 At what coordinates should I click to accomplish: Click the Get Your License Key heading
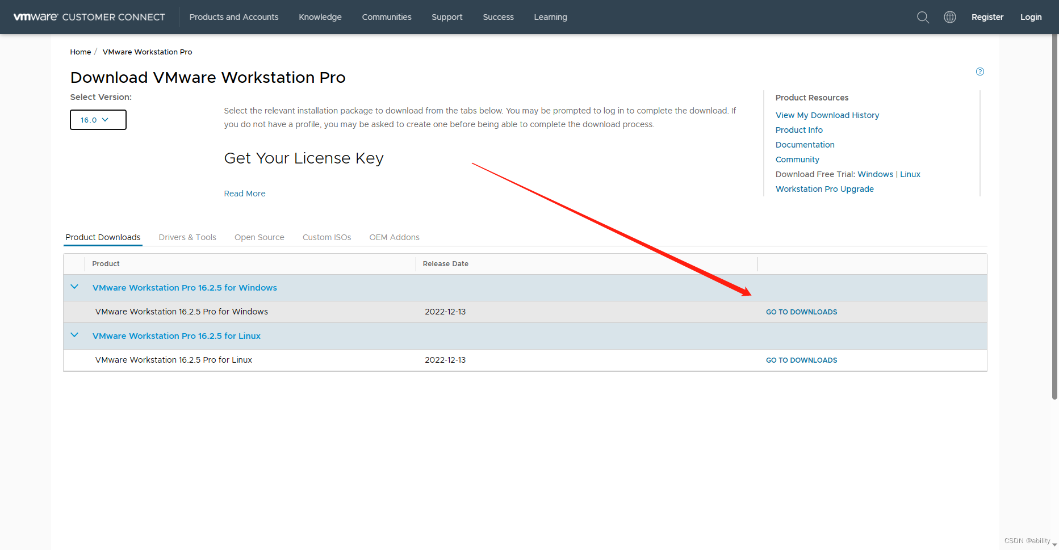click(304, 158)
